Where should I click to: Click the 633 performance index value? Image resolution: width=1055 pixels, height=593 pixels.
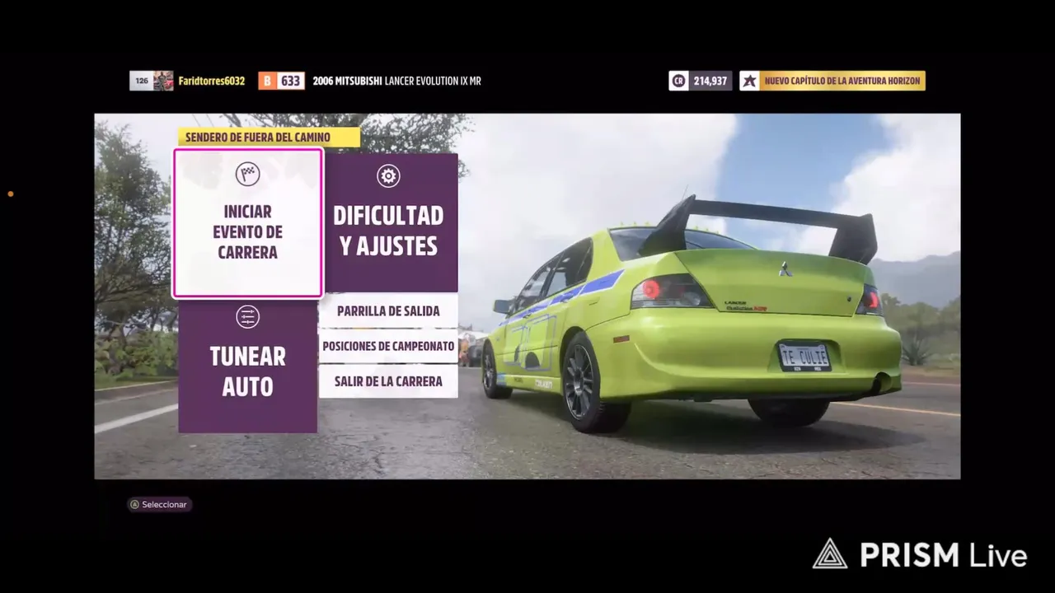(x=290, y=81)
